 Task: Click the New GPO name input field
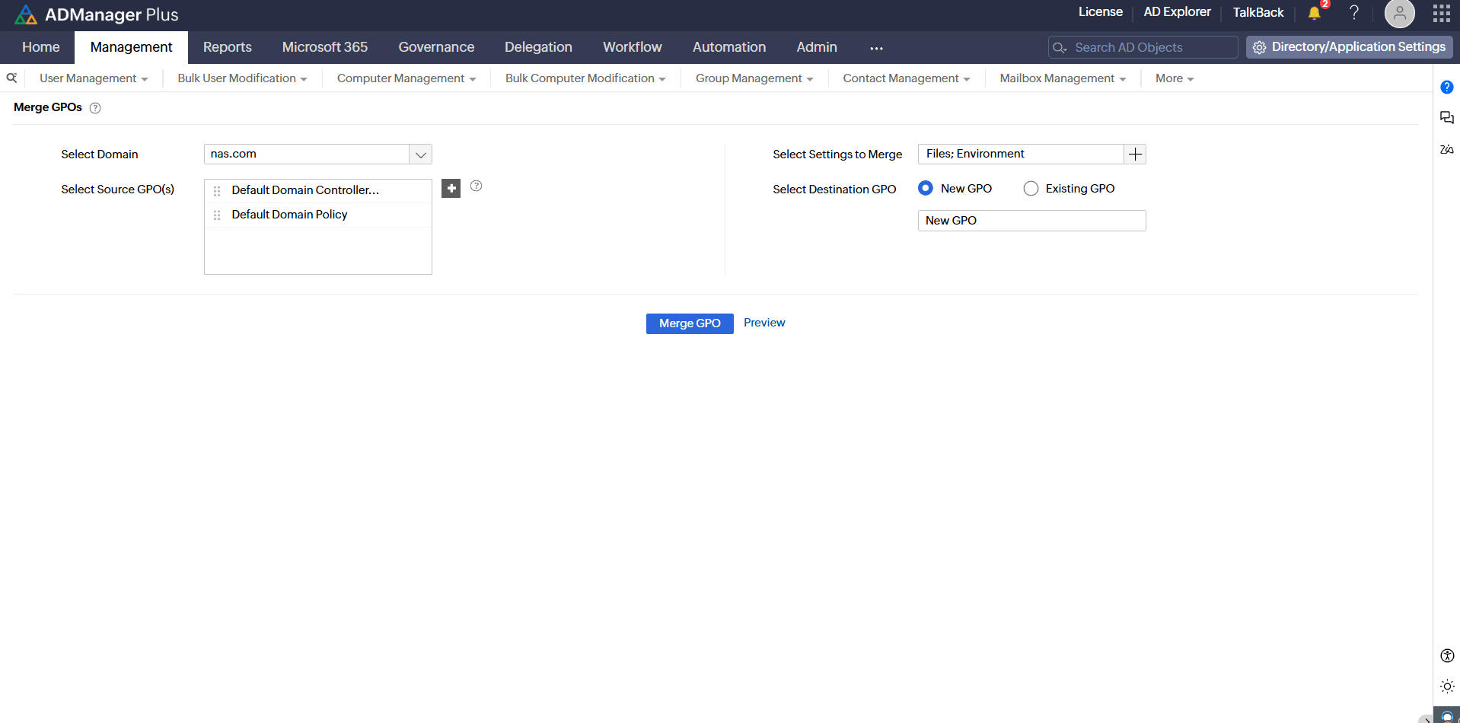[1031, 221]
